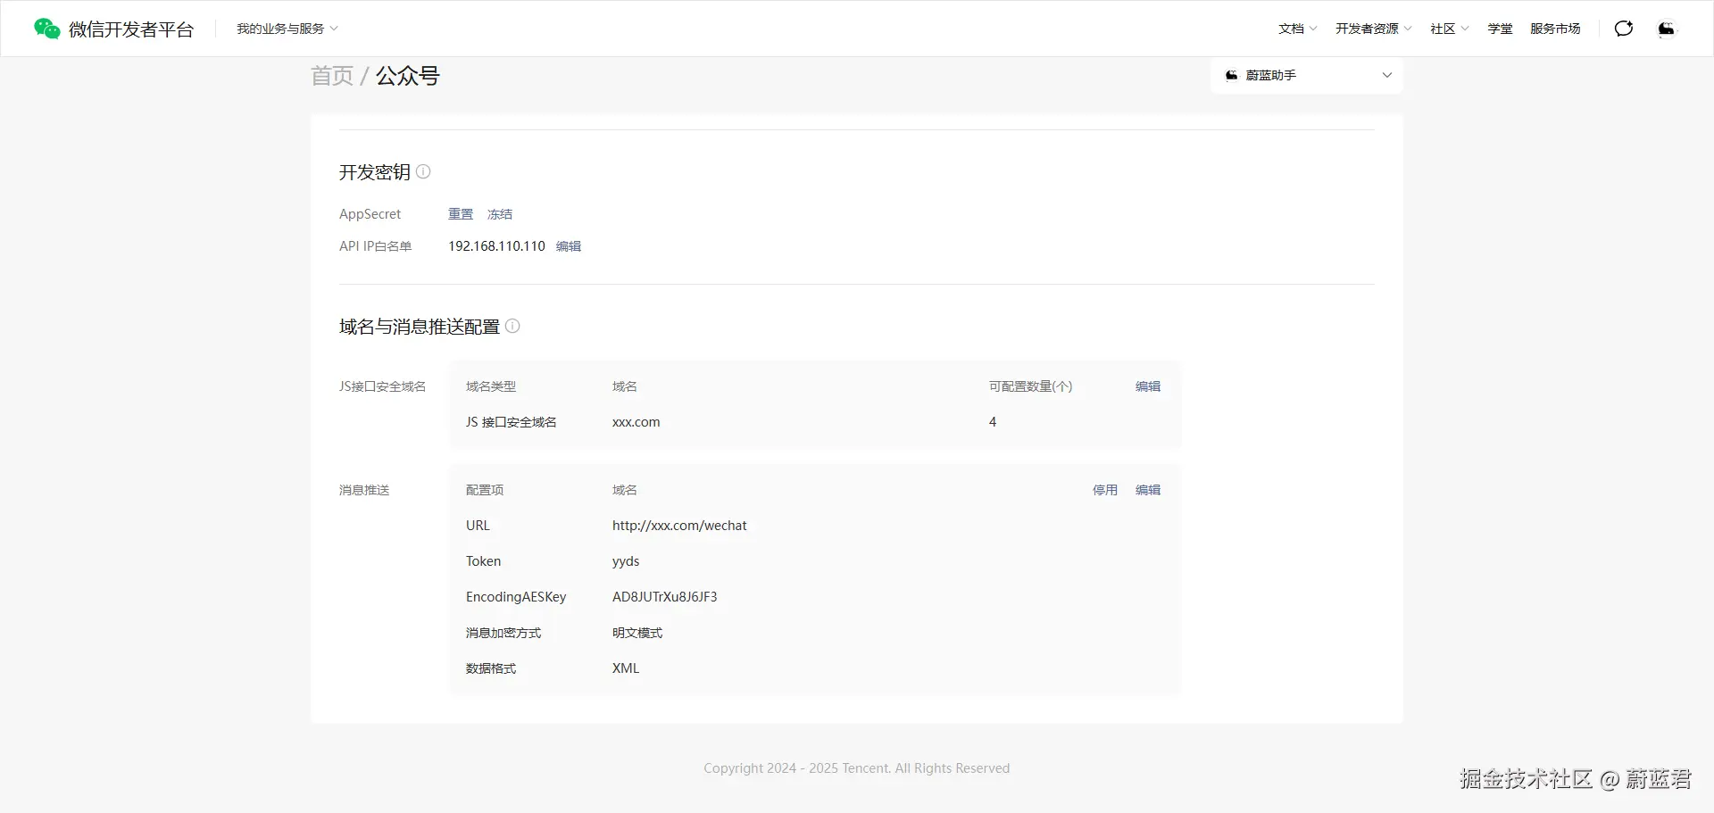Click the 数据格式 label
Image resolution: width=1714 pixels, height=813 pixels.
coord(491,668)
